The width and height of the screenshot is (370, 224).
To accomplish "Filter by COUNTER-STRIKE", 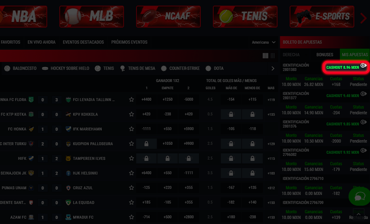I will pyautogui.click(x=180, y=68).
